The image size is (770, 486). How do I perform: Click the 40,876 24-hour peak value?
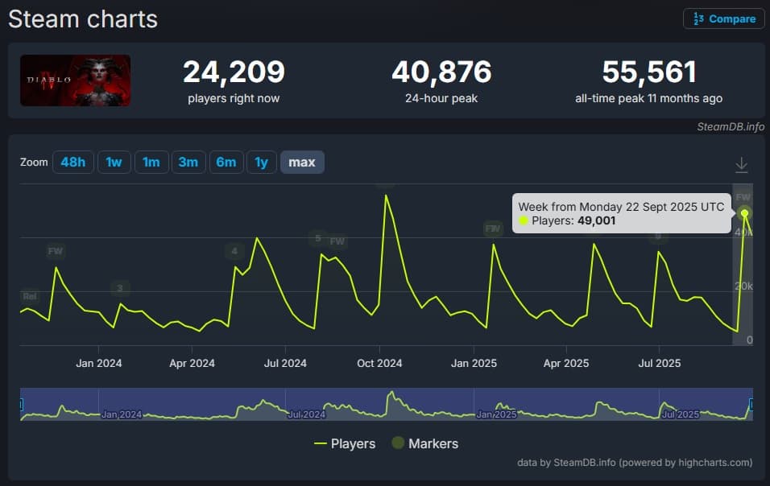(x=441, y=72)
